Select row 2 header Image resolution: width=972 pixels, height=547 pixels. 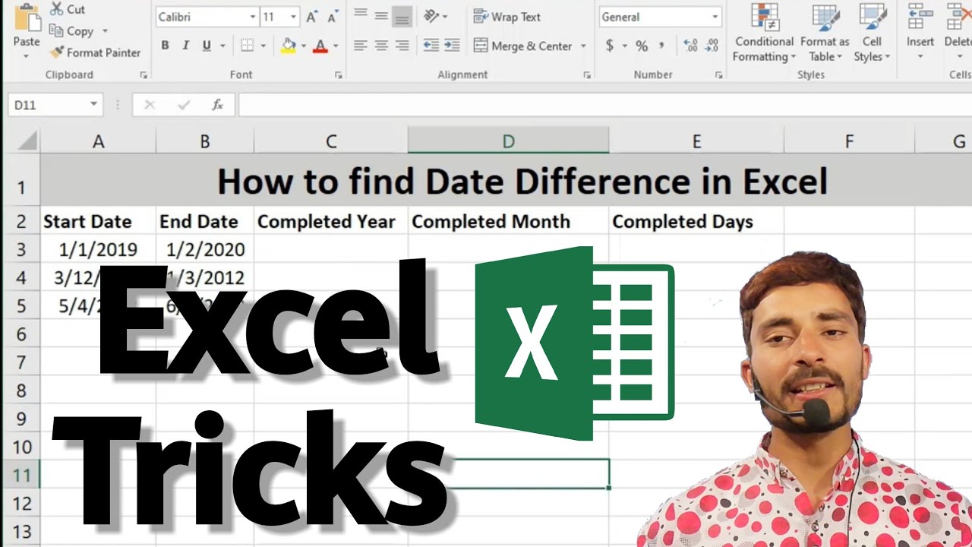(21, 222)
